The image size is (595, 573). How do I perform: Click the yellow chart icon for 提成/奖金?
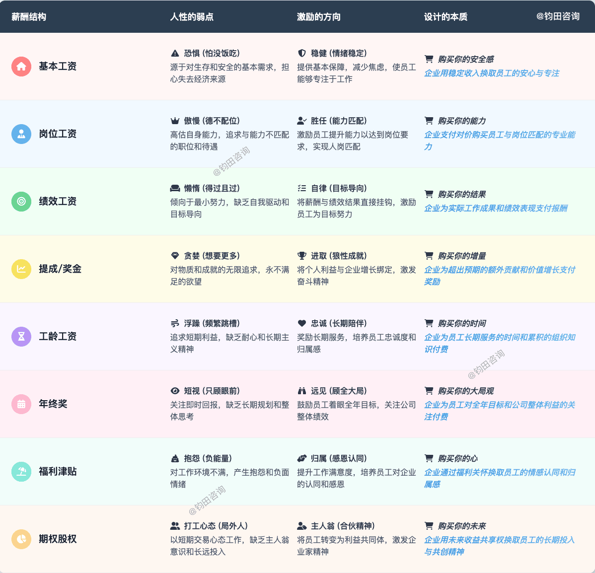pos(21,269)
